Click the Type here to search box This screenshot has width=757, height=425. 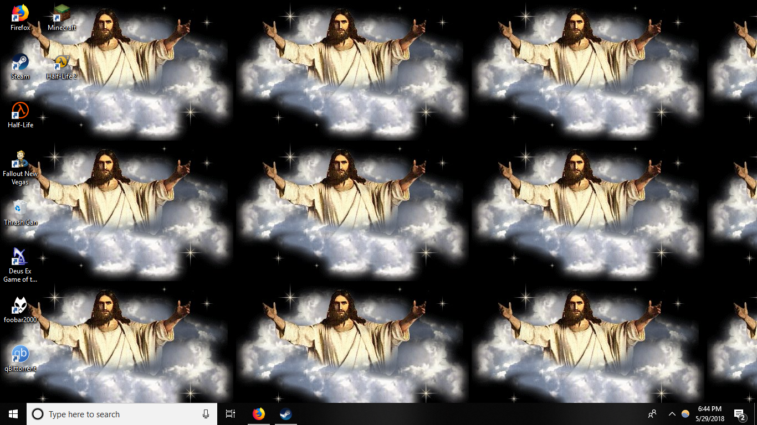(122, 414)
